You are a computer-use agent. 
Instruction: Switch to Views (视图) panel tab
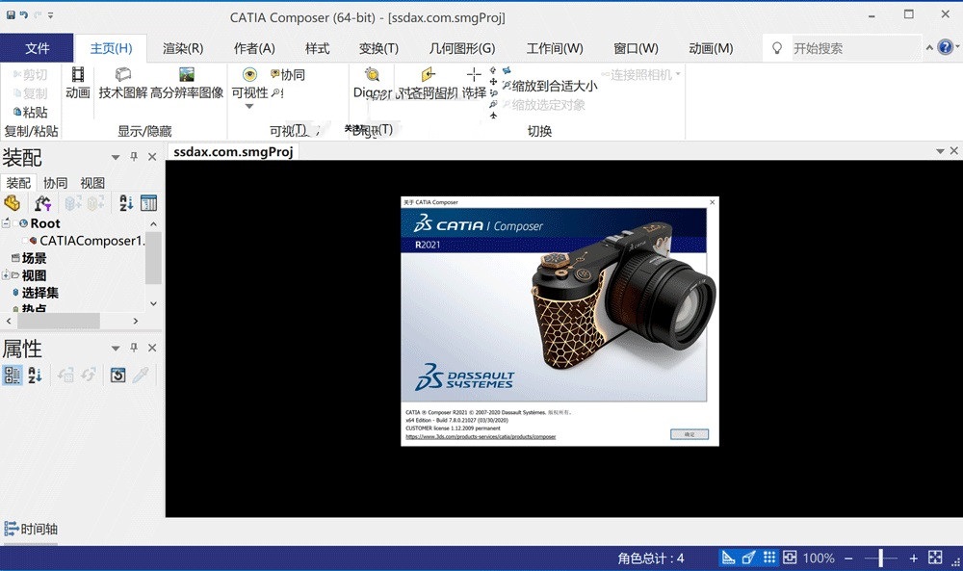coord(92,183)
